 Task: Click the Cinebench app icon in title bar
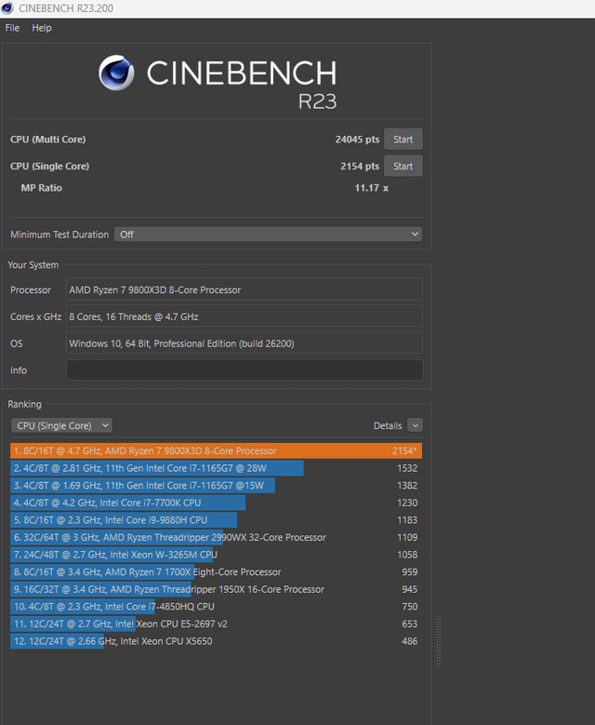pos(8,8)
